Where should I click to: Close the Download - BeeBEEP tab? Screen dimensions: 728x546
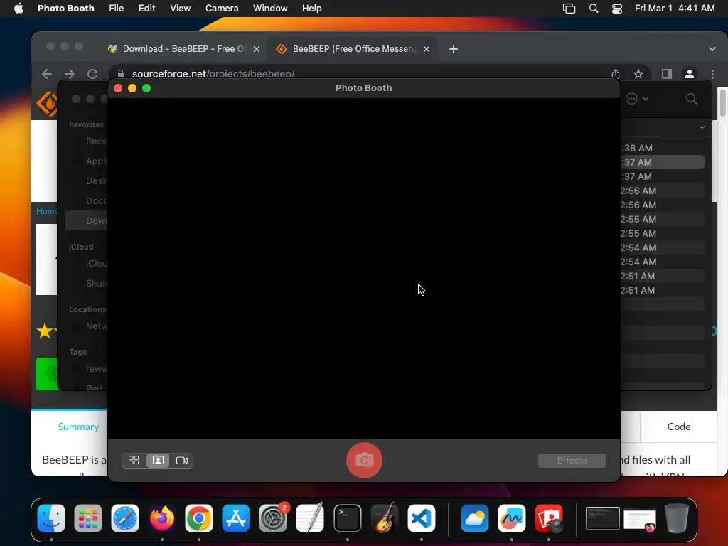click(256, 49)
